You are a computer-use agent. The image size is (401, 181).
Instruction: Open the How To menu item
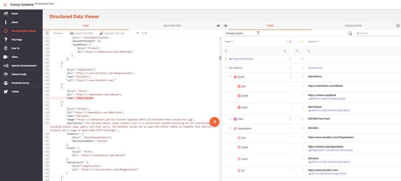[x=21, y=48]
